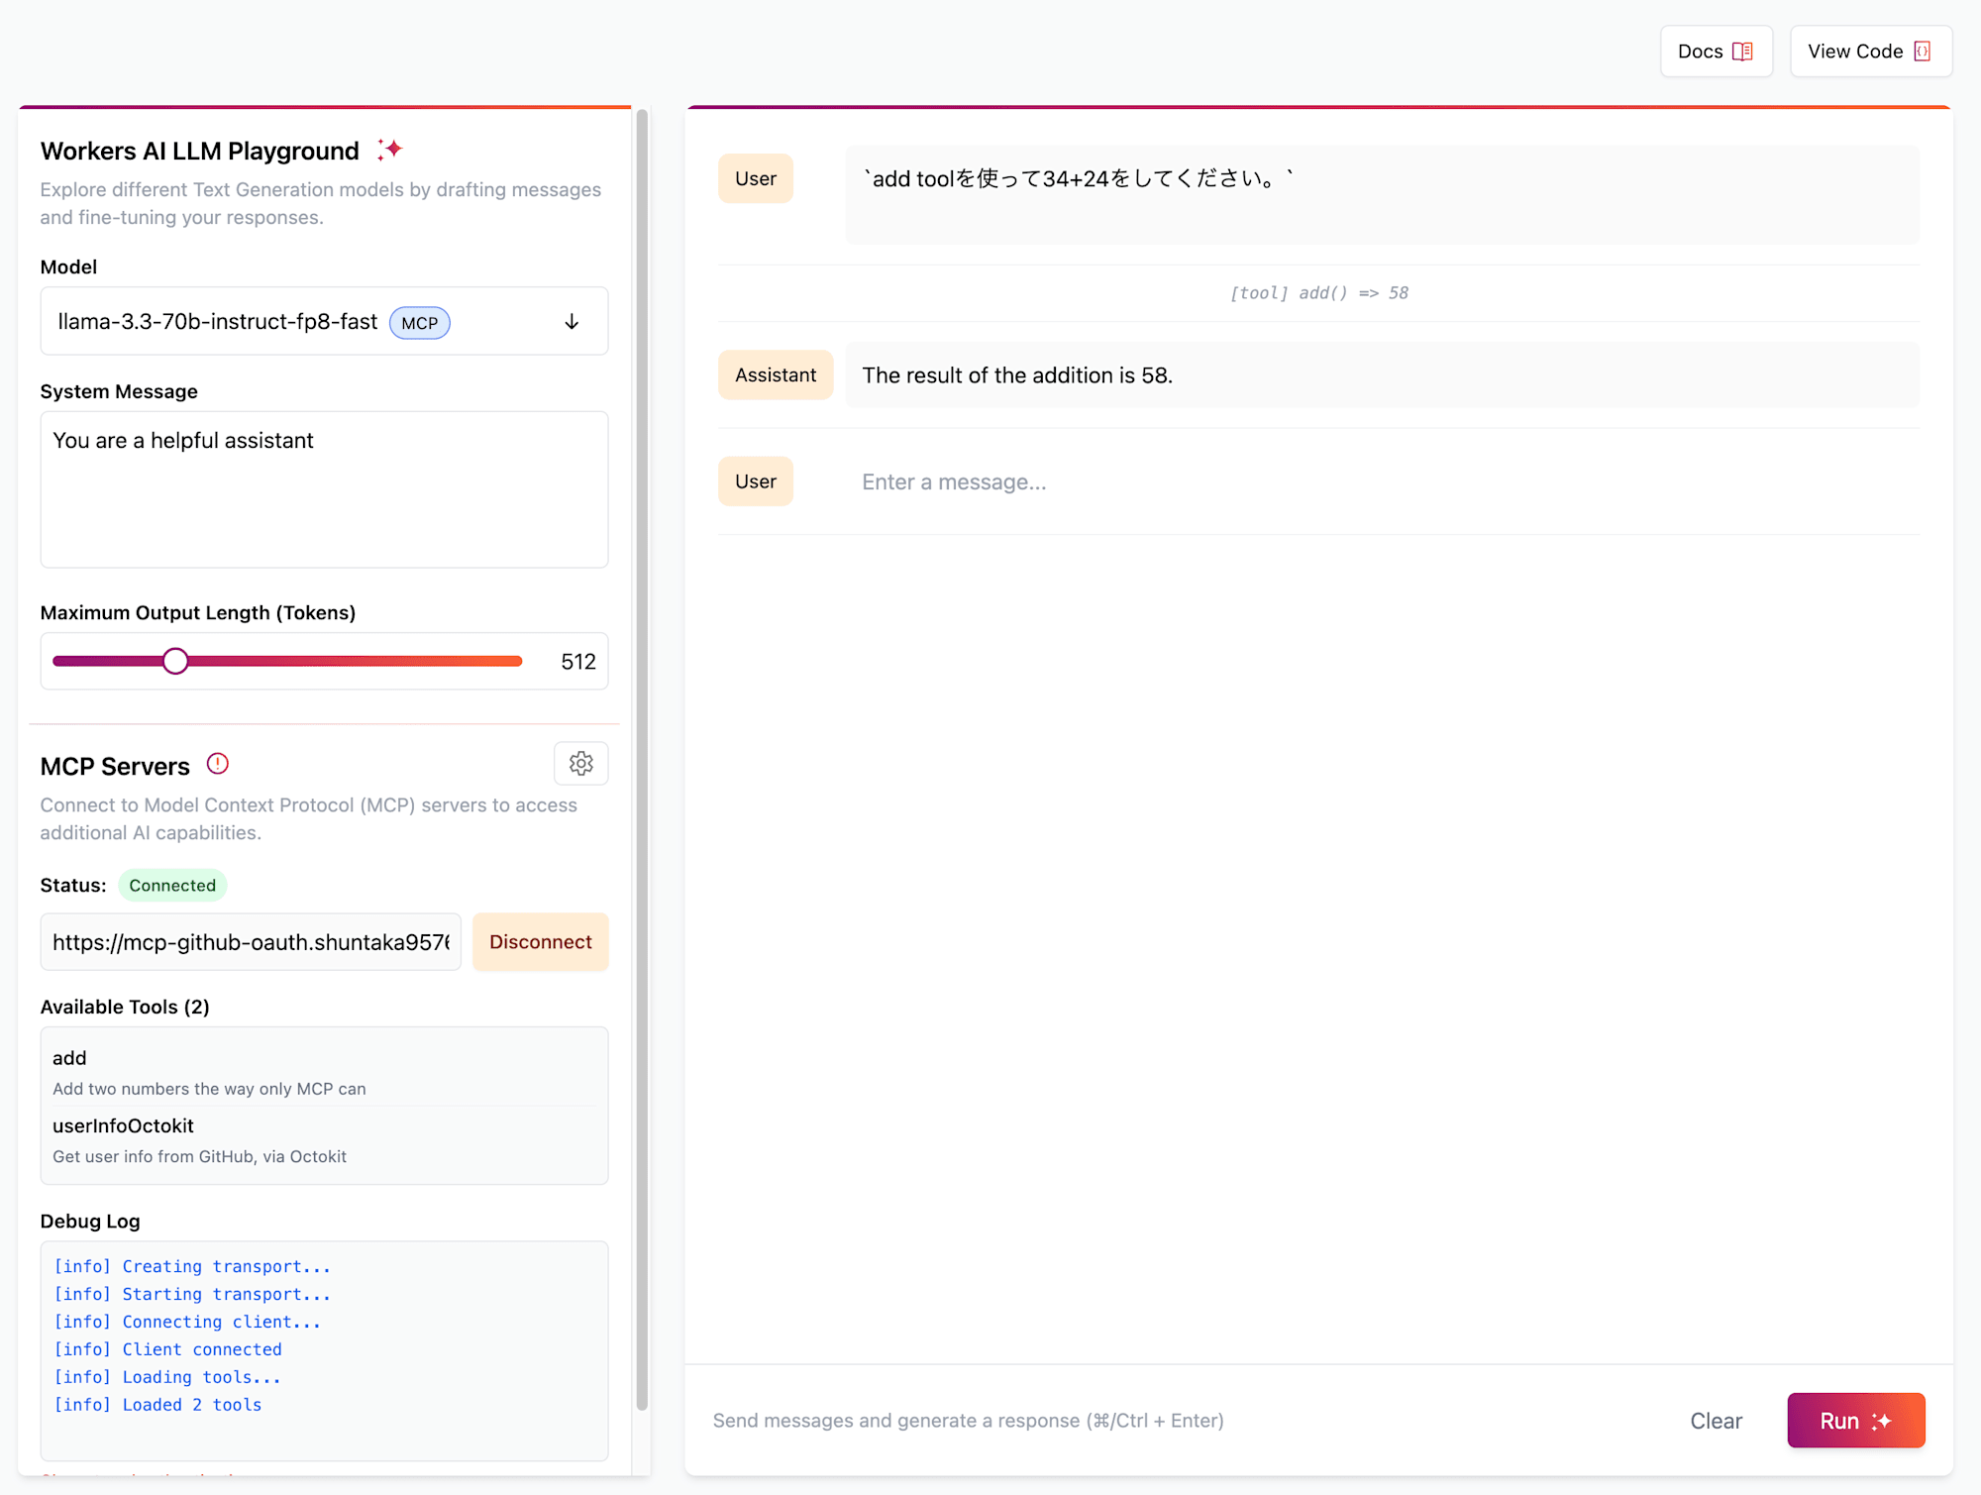1981x1495 pixels.
Task: Click the Assistant role label
Action: 776,374
